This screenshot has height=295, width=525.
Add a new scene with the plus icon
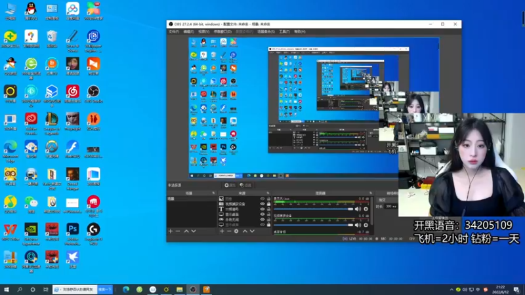(x=171, y=231)
